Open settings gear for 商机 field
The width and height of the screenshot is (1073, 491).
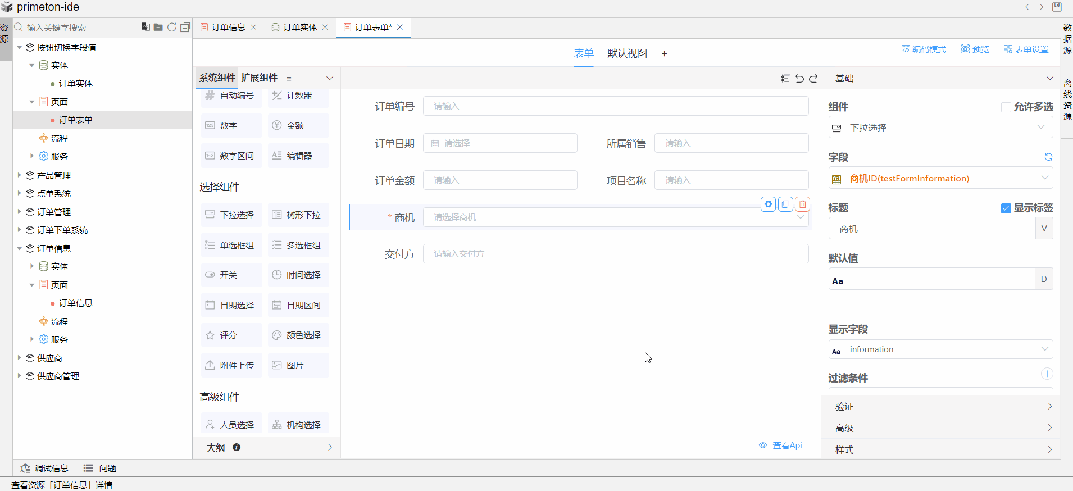[x=768, y=204]
